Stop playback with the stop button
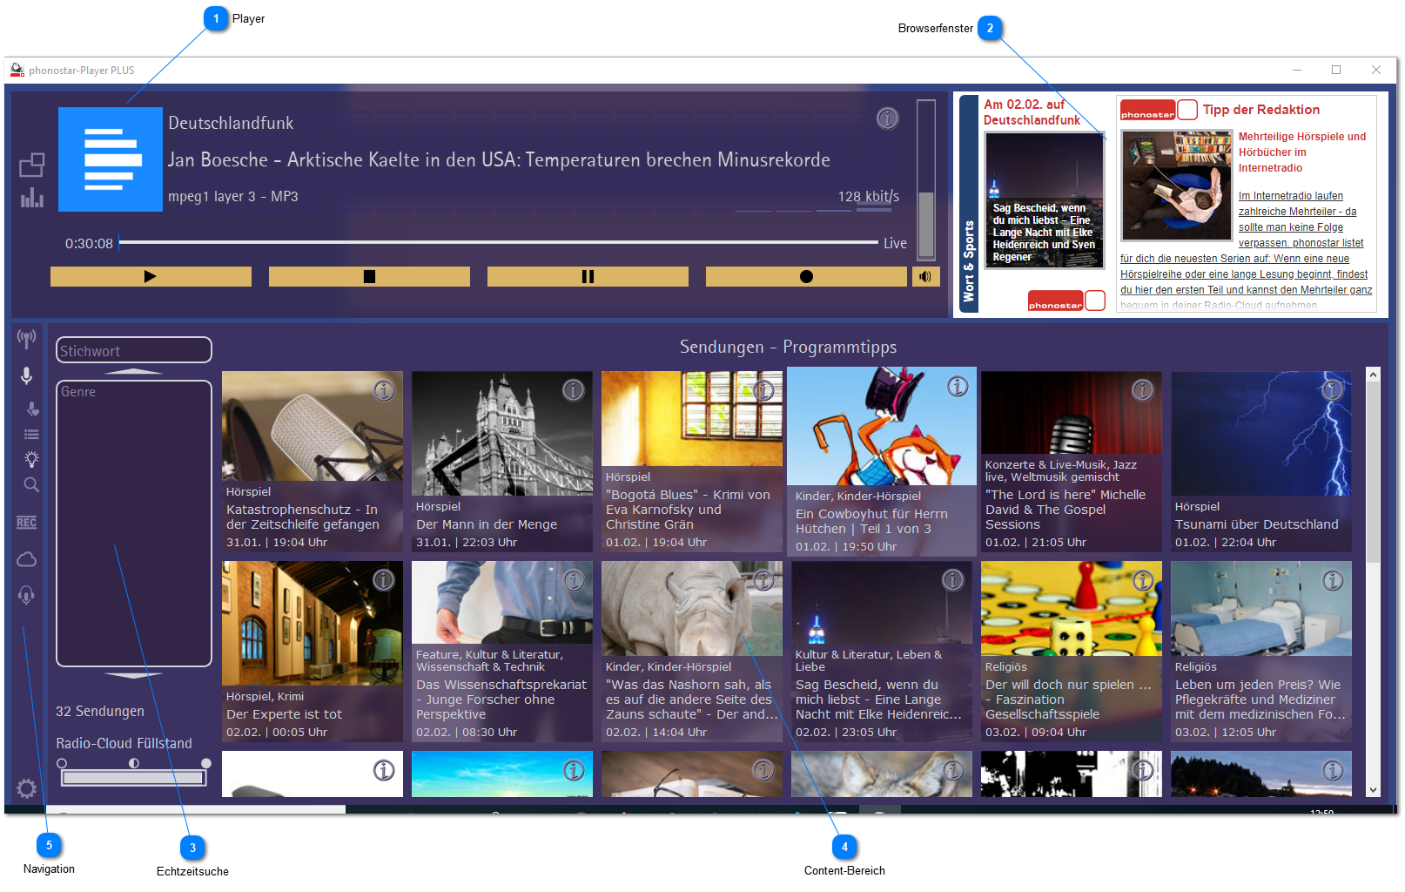The image size is (1405, 892). (369, 276)
